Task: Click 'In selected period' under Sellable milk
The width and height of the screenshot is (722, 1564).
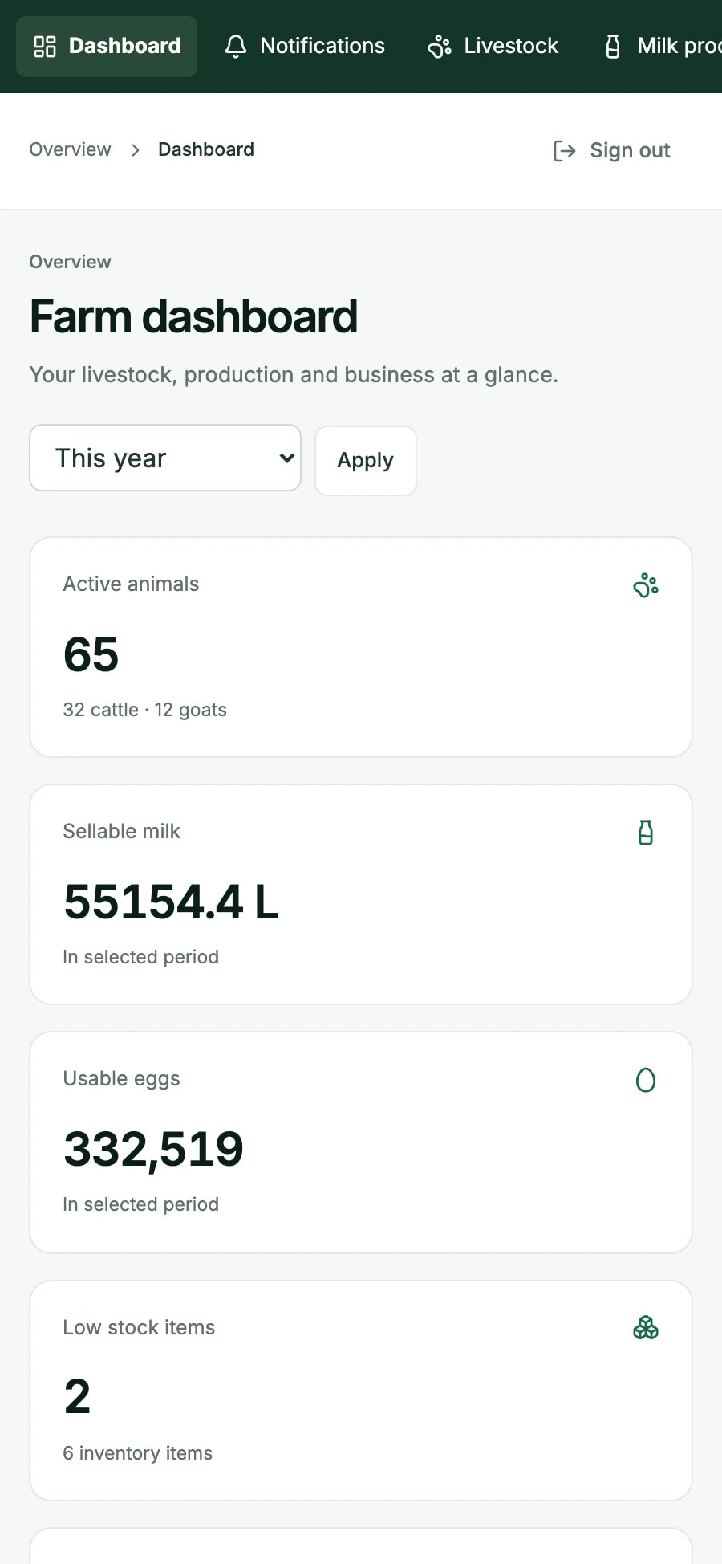Action: tap(140, 957)
